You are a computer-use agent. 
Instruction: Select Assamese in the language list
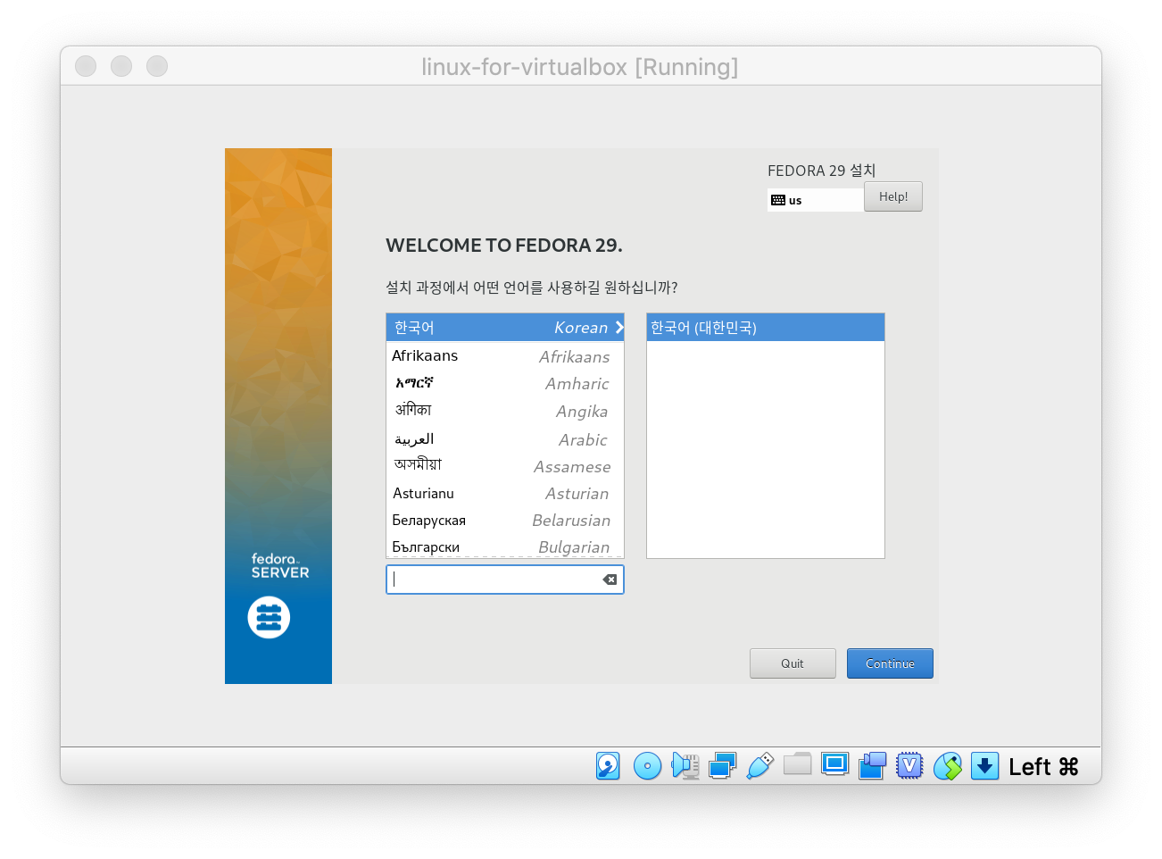(505, 466)
